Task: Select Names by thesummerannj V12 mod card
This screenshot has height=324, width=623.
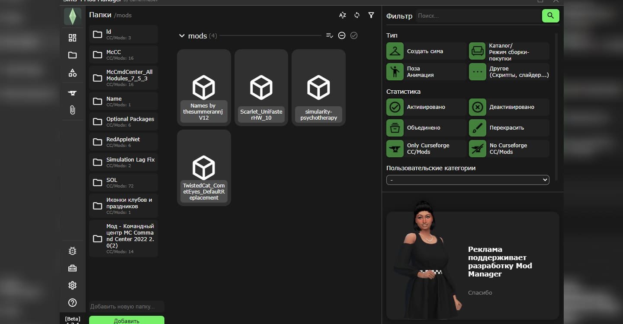Action: 204,88
